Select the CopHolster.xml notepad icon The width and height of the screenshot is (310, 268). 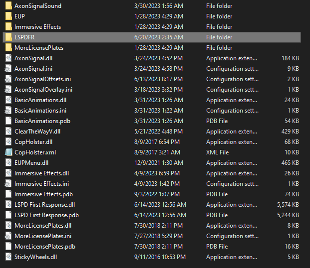tap(8, 152)
